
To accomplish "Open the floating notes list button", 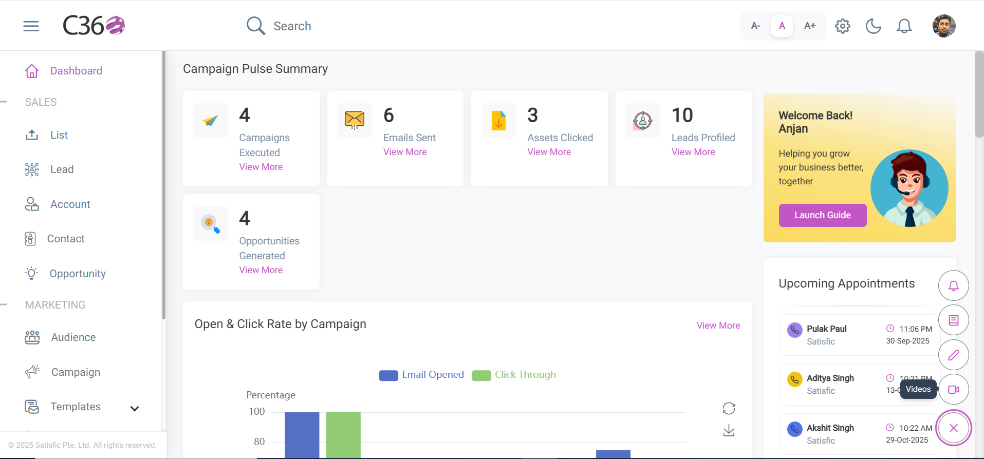I will [x=954, y=320].
